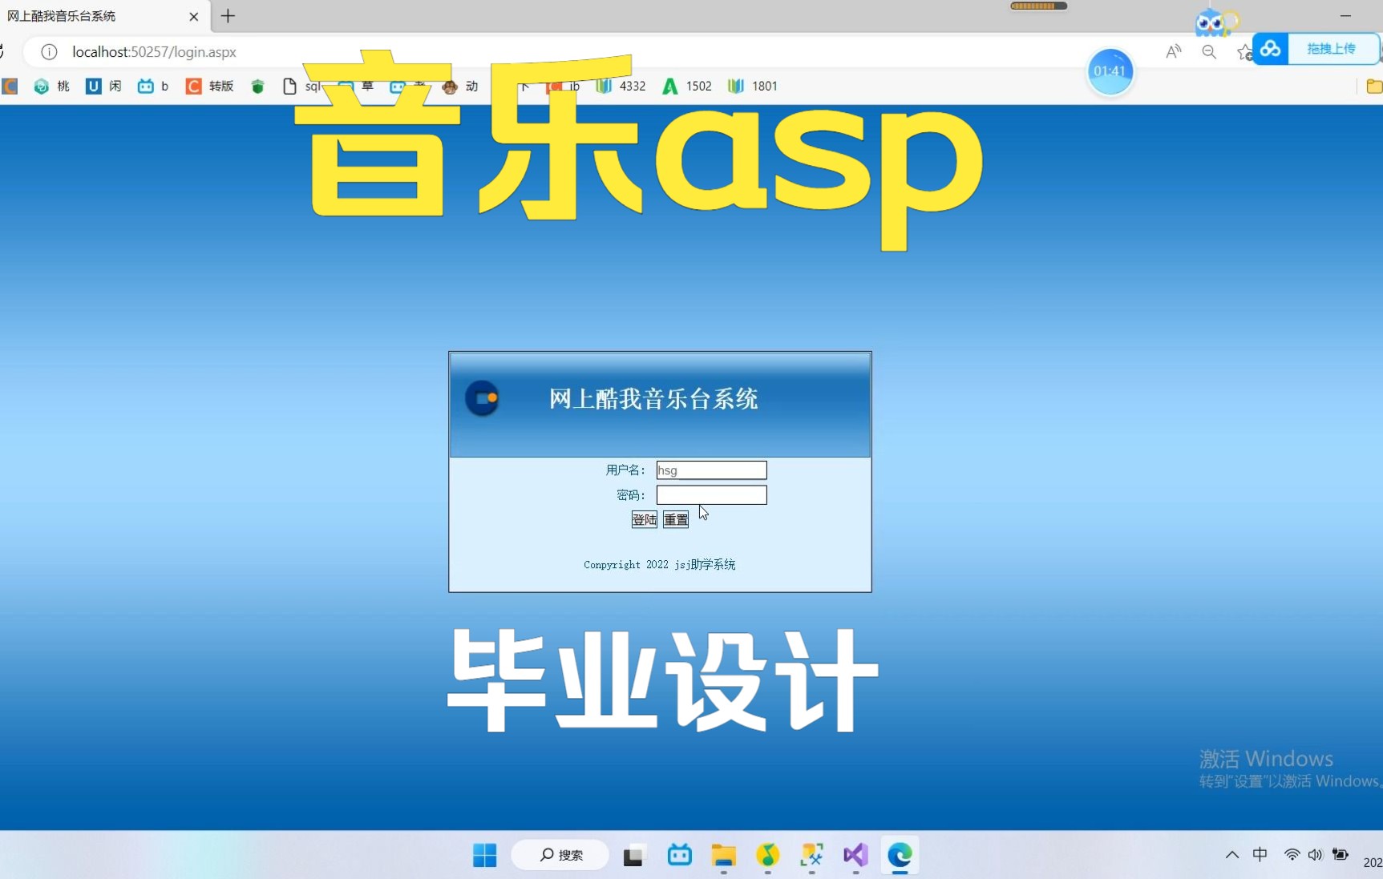Click the green shield bookmark icon

[x=257, y=86]
